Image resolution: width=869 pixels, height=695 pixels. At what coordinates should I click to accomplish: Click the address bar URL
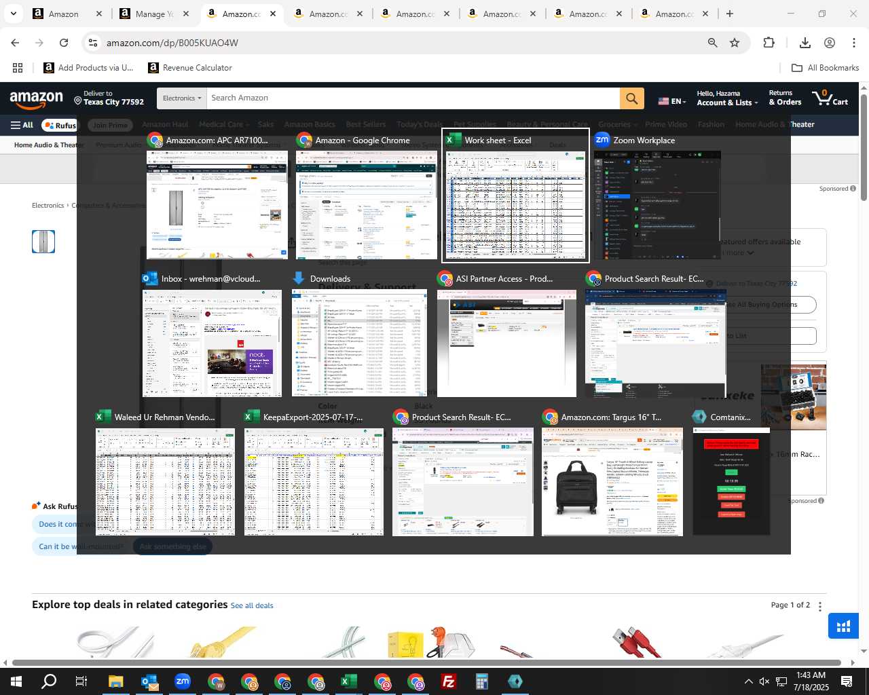[172, 43]
